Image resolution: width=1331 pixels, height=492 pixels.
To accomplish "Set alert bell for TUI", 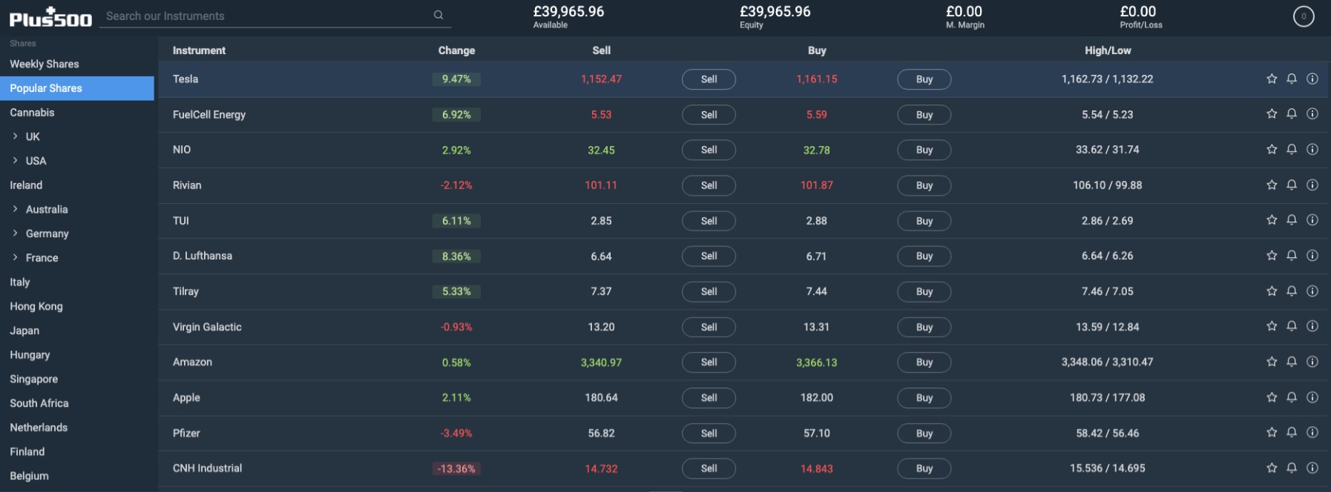I will 1292,220.
